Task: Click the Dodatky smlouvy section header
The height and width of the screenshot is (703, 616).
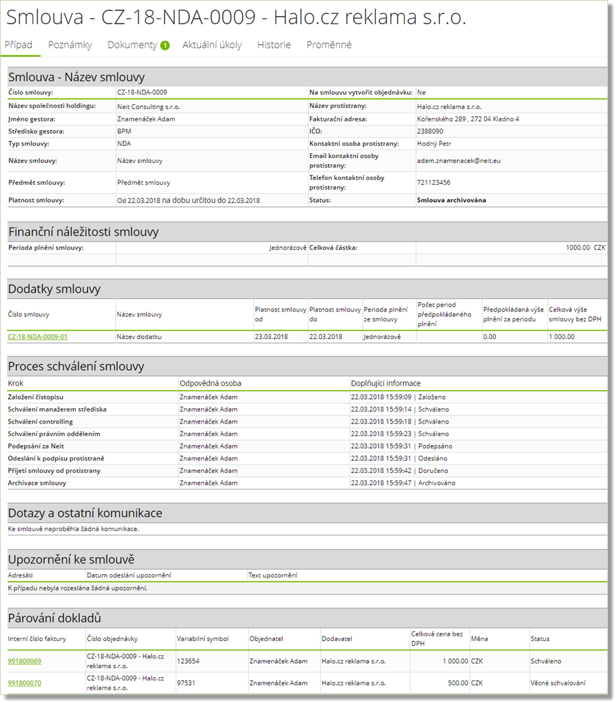Action: [54, 289]
